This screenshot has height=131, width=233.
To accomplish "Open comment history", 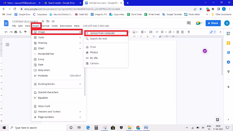I will tap(188, 23).
